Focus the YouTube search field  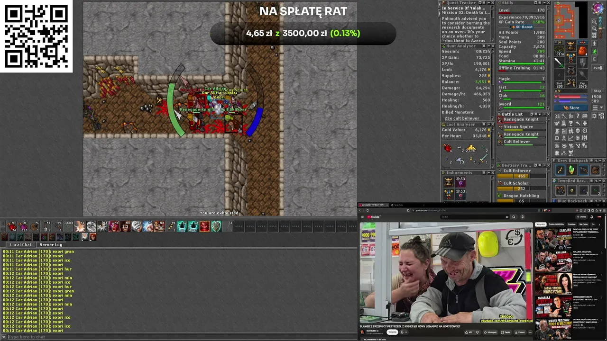pyautogui.click(x=474, y=217)
